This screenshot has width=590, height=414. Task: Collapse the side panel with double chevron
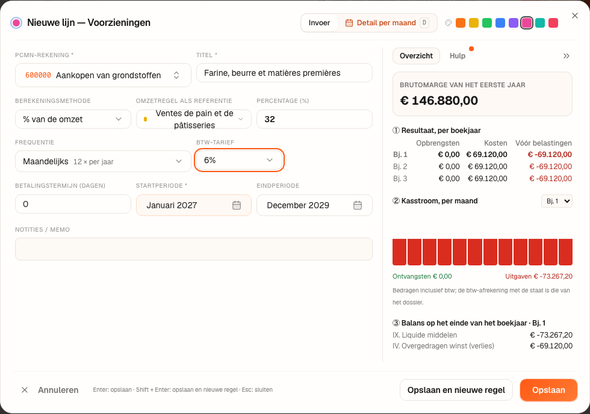coord(567,56)
